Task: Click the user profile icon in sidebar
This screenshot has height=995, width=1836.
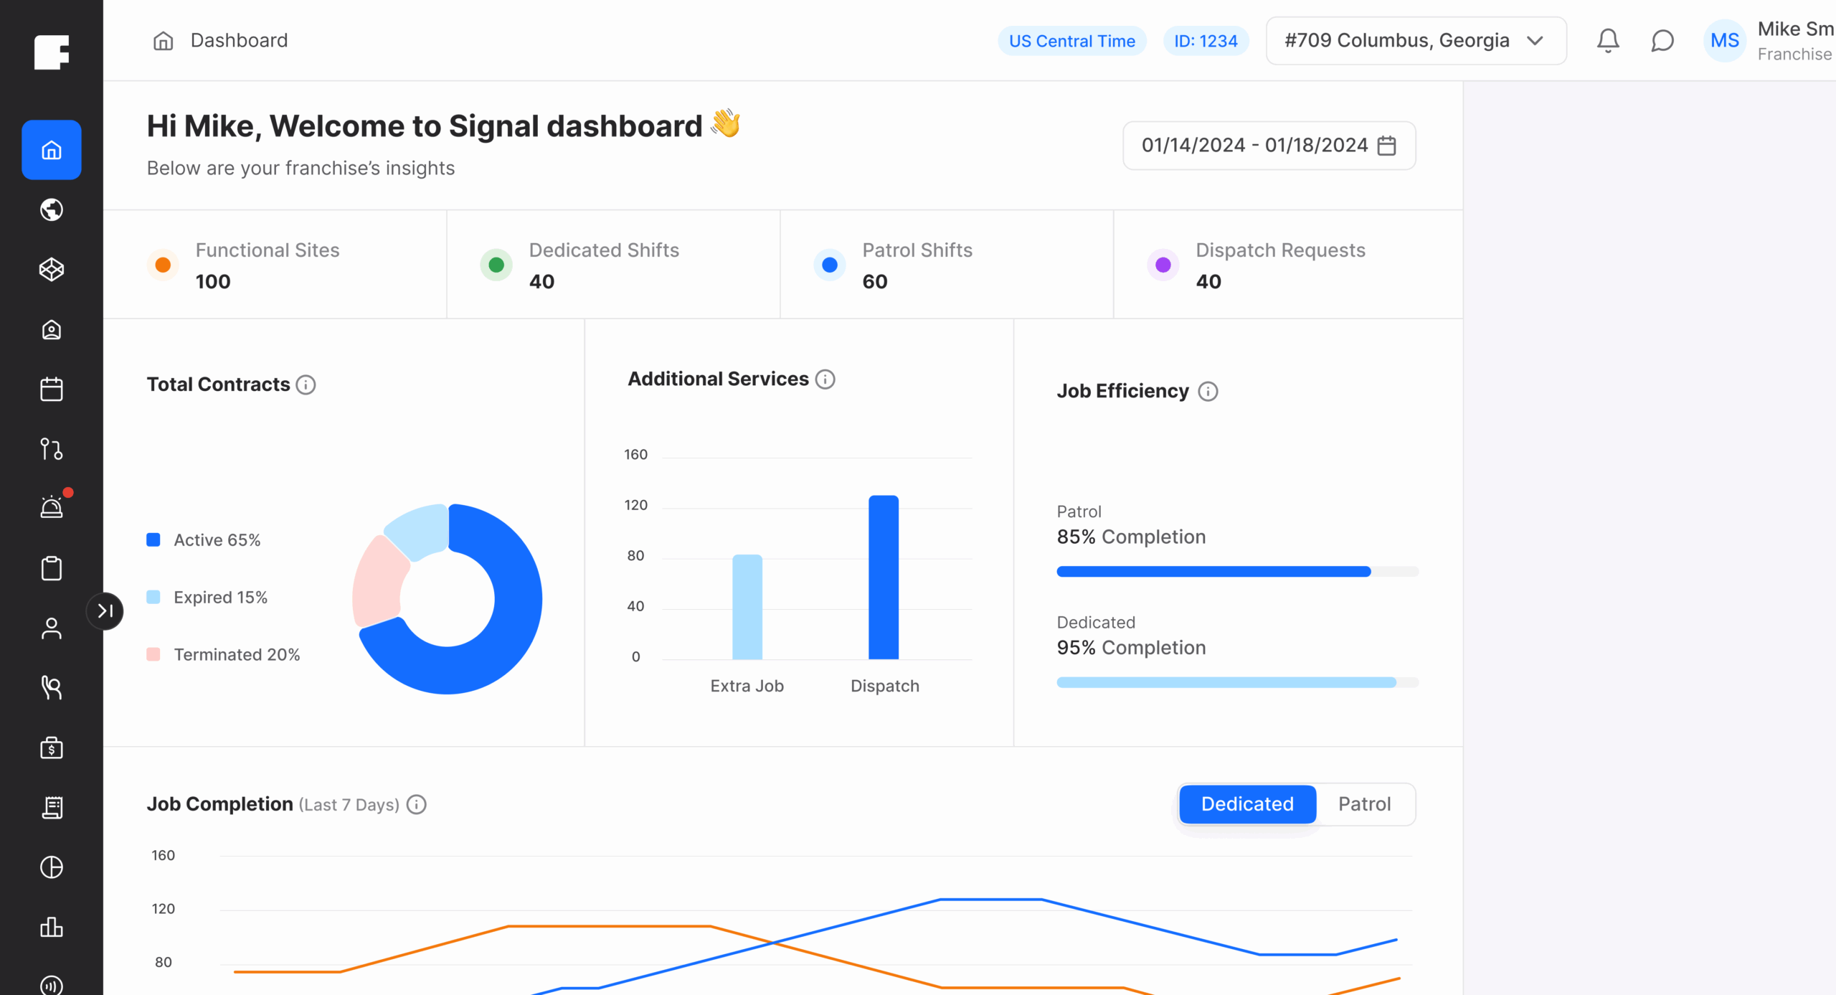Action: (x=51, y=628)
